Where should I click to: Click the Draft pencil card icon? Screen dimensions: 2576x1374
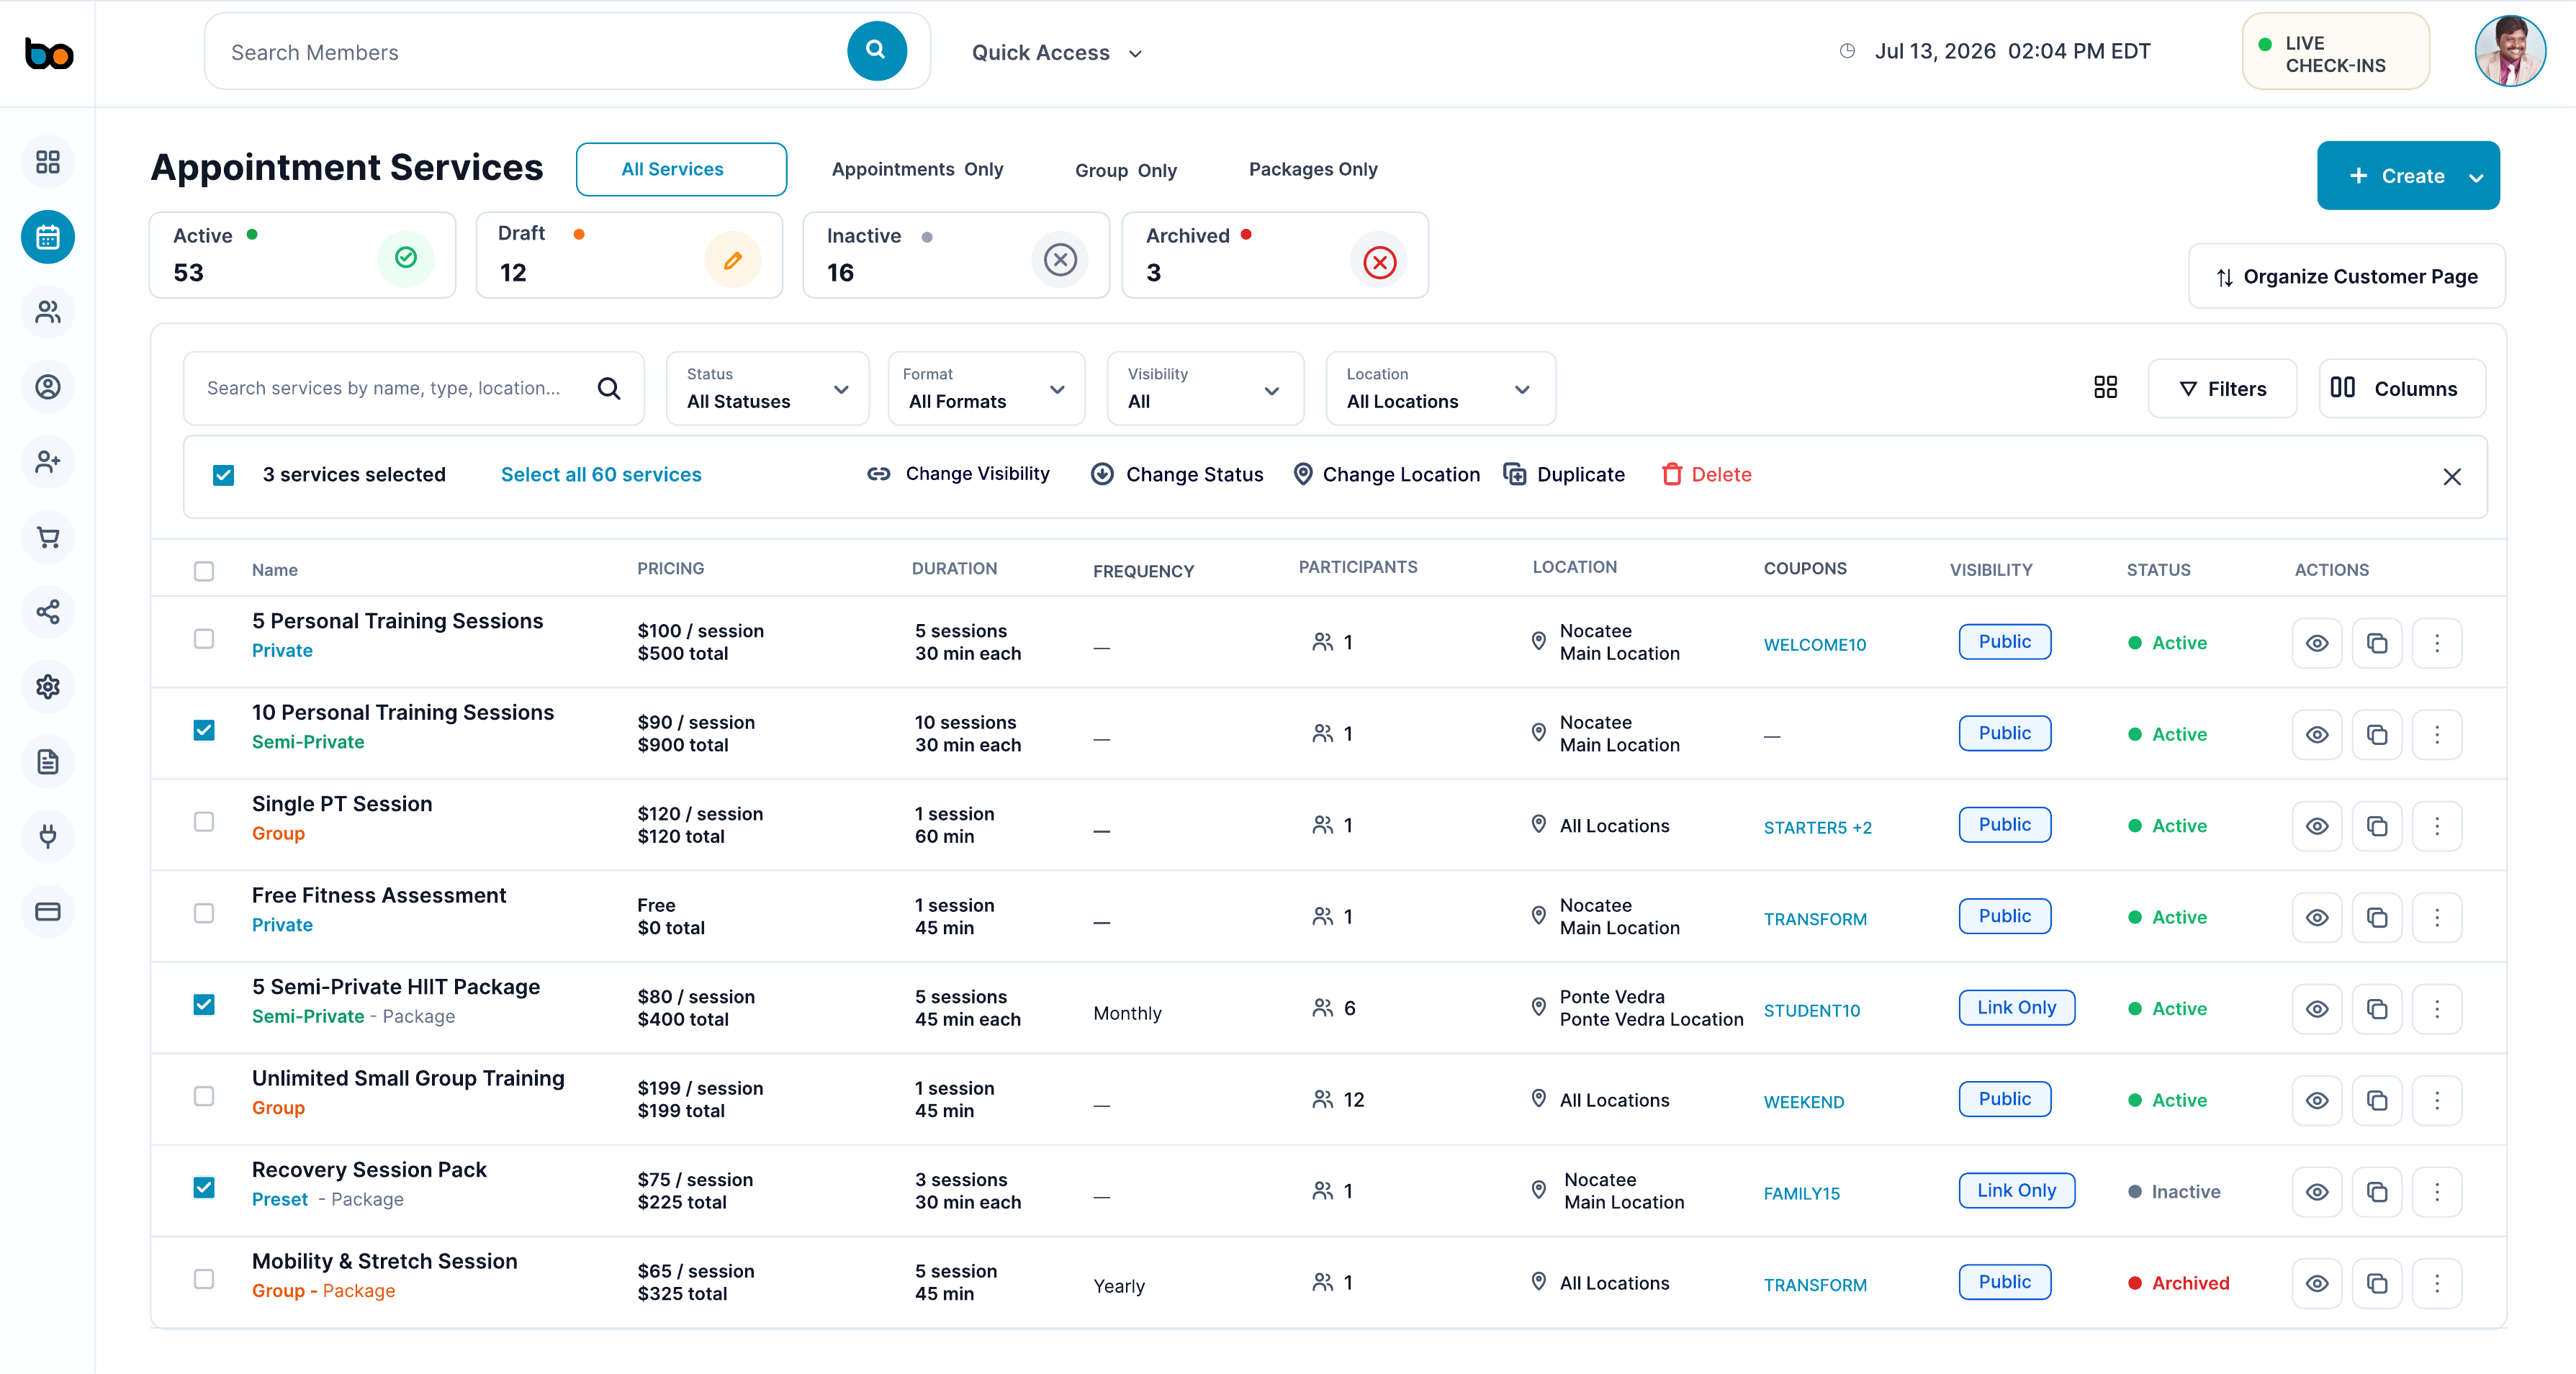(x=733, y=260)
